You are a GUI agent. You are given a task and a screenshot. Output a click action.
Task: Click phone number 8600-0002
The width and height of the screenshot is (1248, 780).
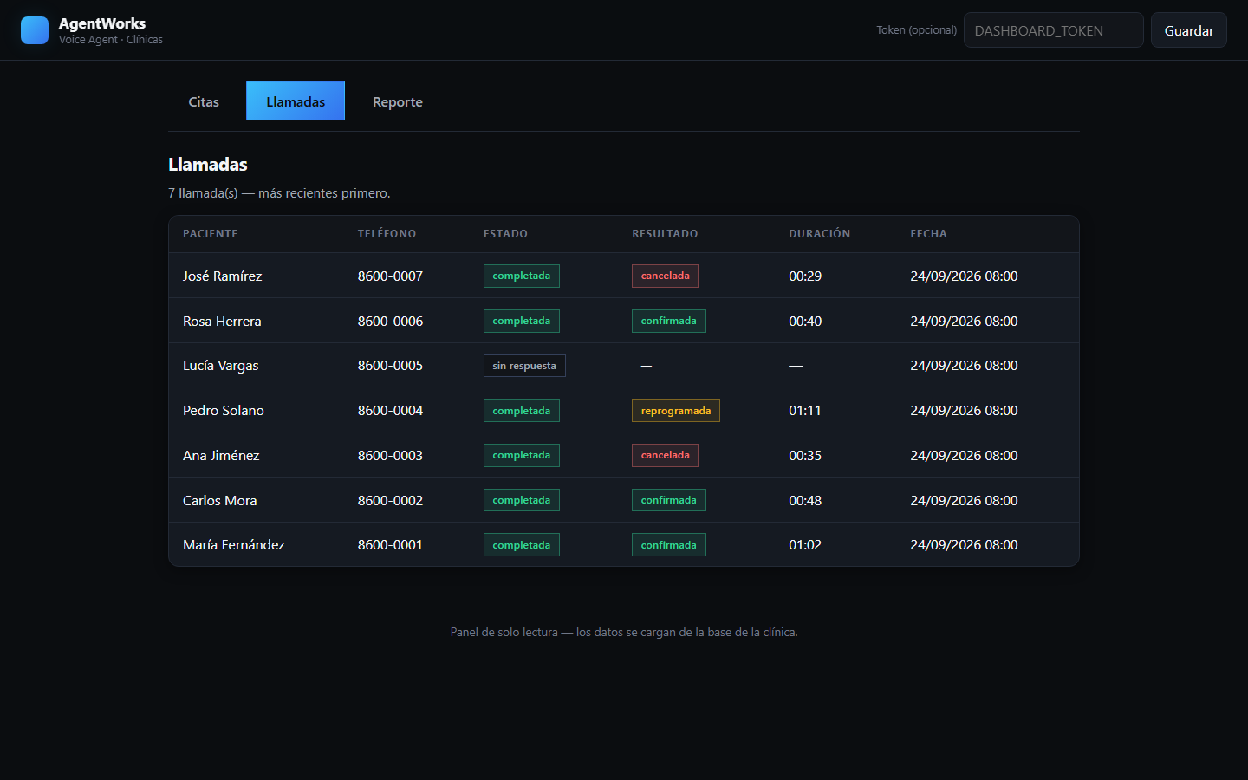click(x=390, y=500)
